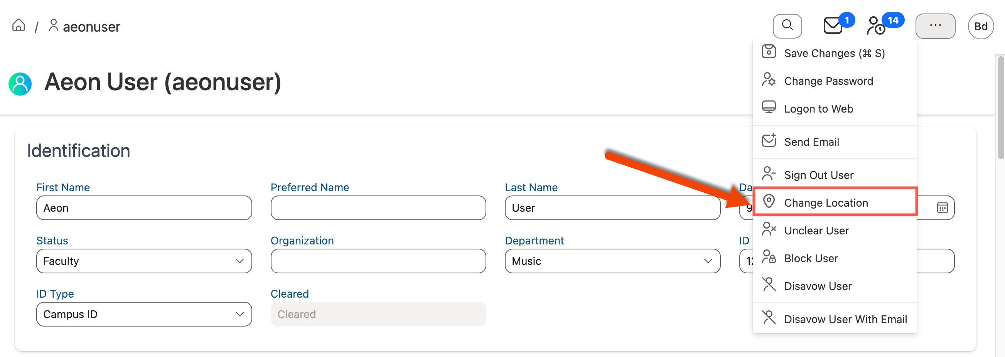Open the search magnifier button
This screenshot has height=357, width=1005.
point(787,26)
